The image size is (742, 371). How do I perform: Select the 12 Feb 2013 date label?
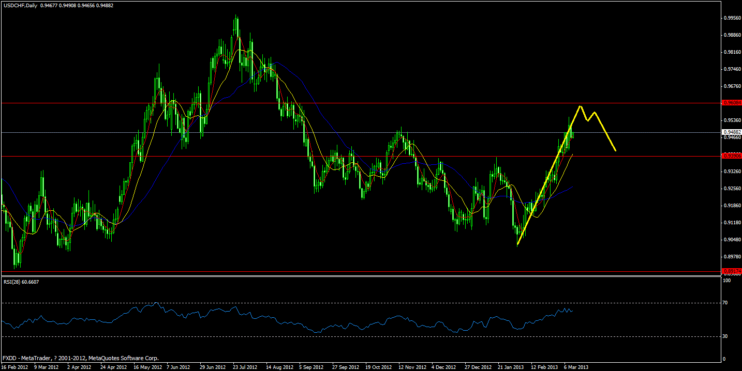coord(544,367)
